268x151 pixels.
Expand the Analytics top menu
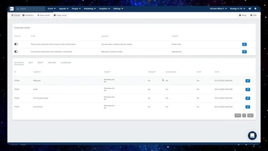pyautogui.click(x=105, y=8)
